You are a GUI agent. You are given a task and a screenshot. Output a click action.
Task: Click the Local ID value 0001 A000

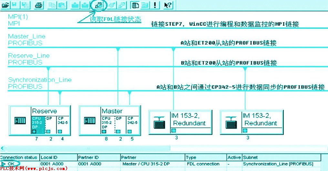click(x=52, y=164)
